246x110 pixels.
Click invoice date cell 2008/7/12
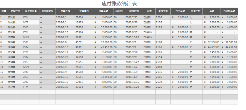(x=65, y=27)
